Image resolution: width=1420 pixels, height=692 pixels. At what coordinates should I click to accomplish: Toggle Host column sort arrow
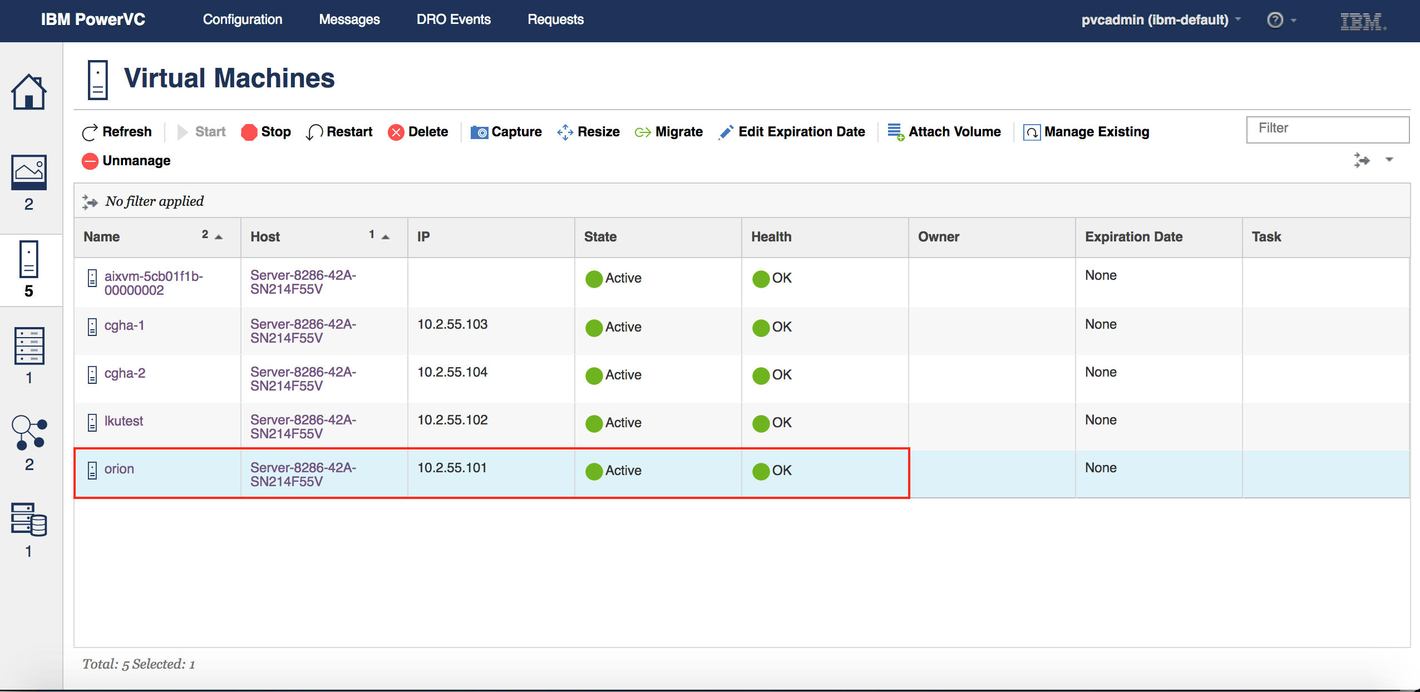(386, 237)
